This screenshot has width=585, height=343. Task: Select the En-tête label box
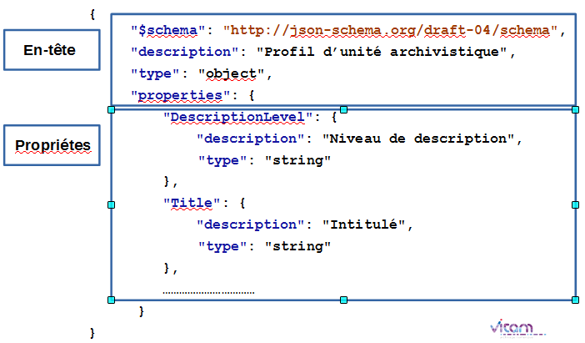(49, 50)
